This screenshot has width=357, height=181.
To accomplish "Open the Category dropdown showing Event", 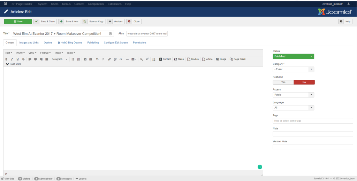I will [293, 69].
